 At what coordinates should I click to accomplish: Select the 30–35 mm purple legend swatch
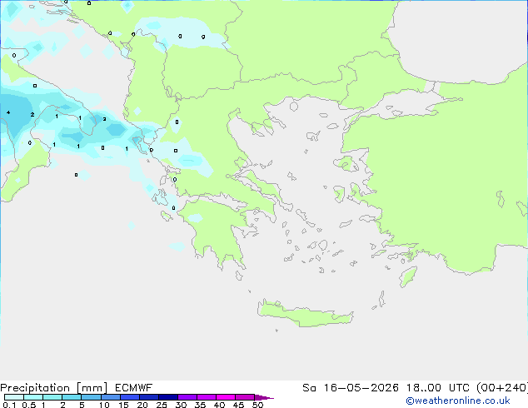(x=187, y=397)
